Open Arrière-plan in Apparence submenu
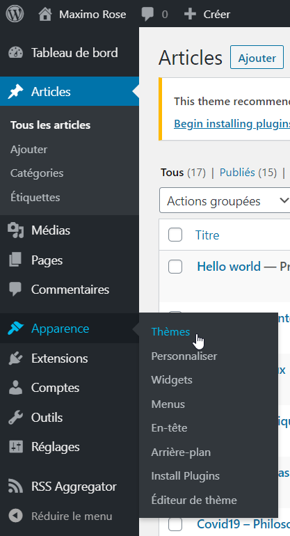Viewport: 290px width, 536px height. click(x=181, y=452)
